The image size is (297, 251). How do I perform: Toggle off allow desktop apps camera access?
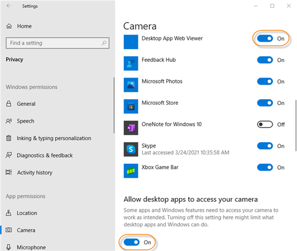coord(131,242)
